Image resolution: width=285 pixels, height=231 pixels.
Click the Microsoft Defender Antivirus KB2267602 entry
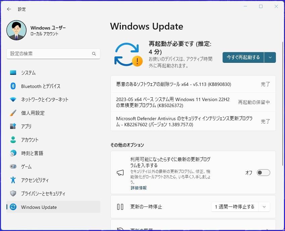(x=193, y=121)
